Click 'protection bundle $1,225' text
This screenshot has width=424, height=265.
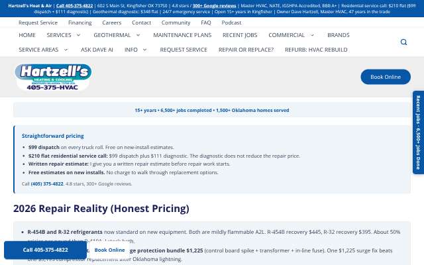170,250
